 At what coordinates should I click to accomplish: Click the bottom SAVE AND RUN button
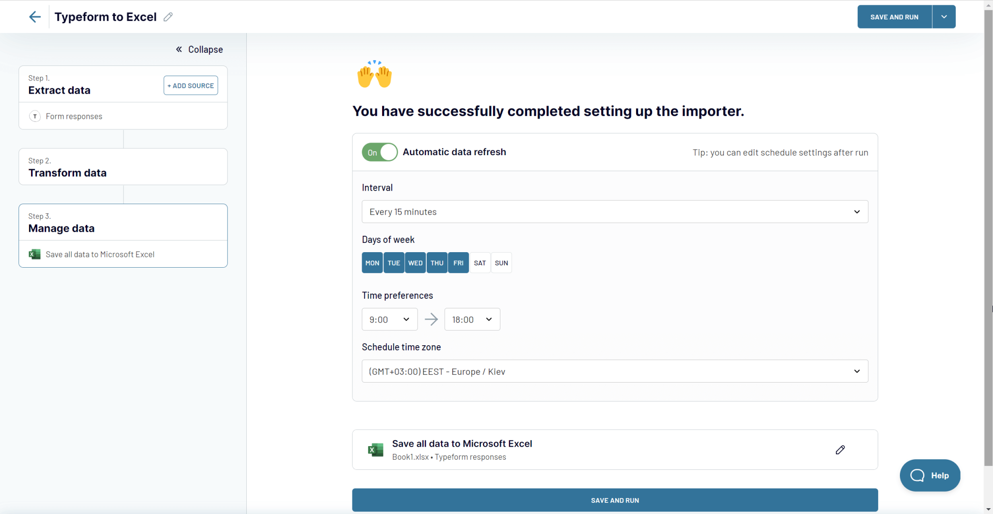click(614, 500)
